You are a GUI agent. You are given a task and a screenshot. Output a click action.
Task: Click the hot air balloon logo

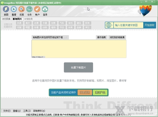pyautogui.click(x=145, y=11)
